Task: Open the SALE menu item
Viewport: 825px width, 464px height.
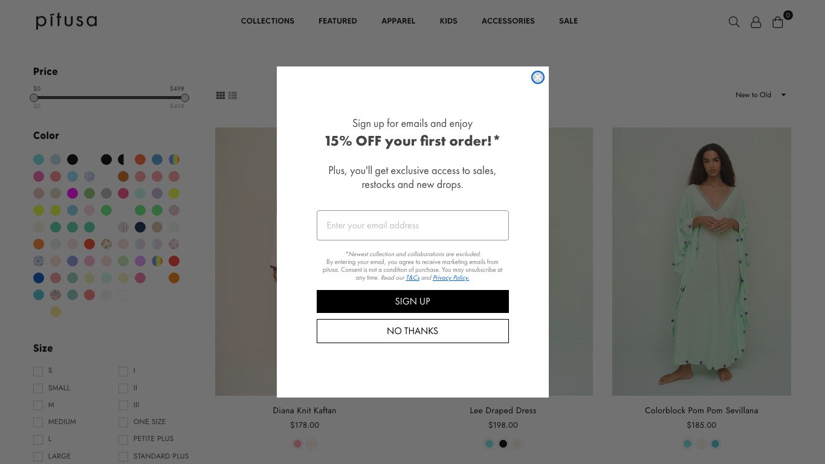Action: (568, 21)
